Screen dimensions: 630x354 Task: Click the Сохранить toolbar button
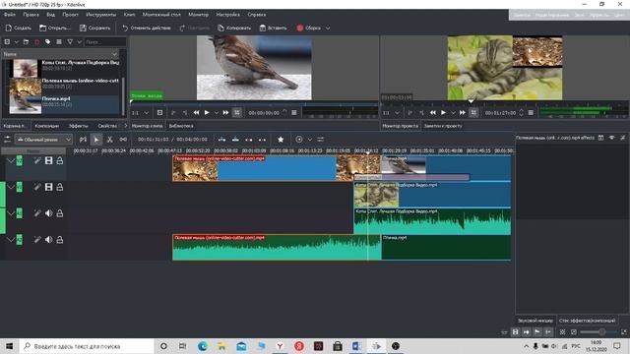(94, 29)
